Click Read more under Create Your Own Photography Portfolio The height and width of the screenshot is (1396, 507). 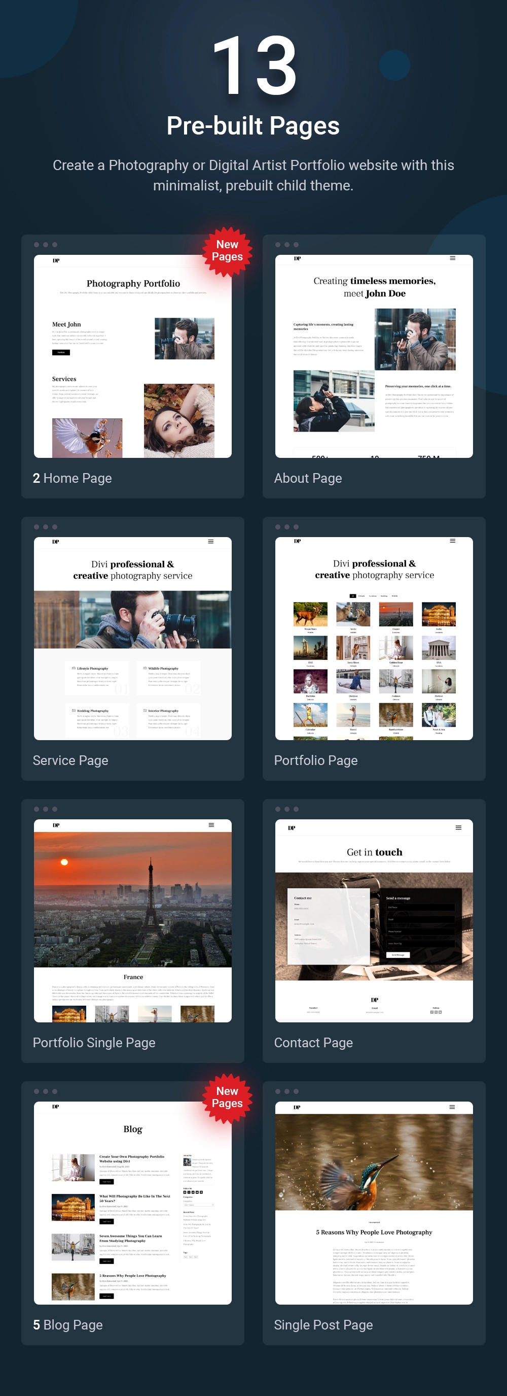click(x=106, y=1181)
